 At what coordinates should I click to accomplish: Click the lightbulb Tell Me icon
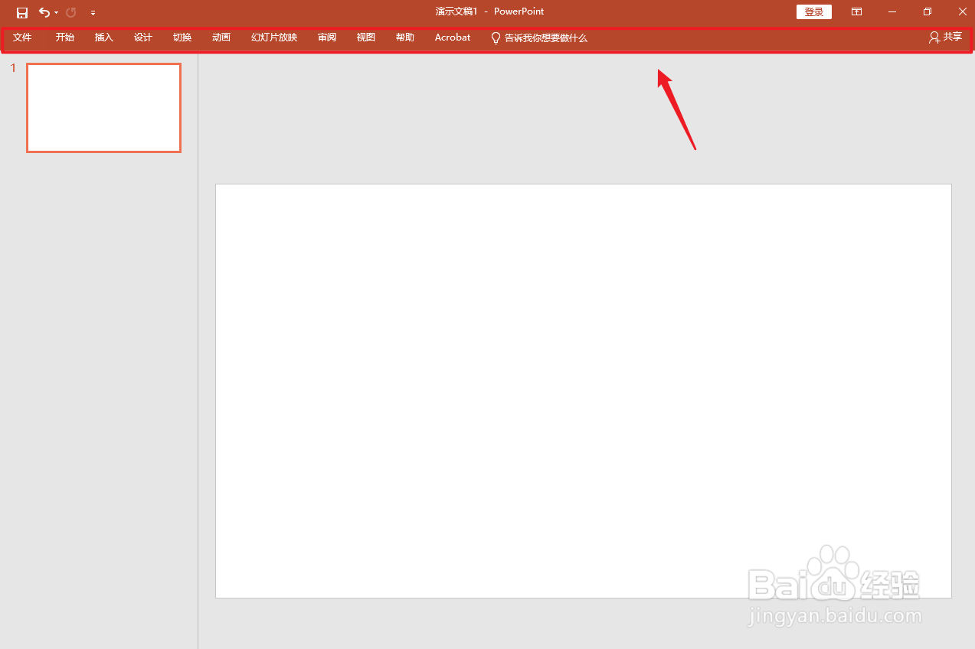coord(496,38)
